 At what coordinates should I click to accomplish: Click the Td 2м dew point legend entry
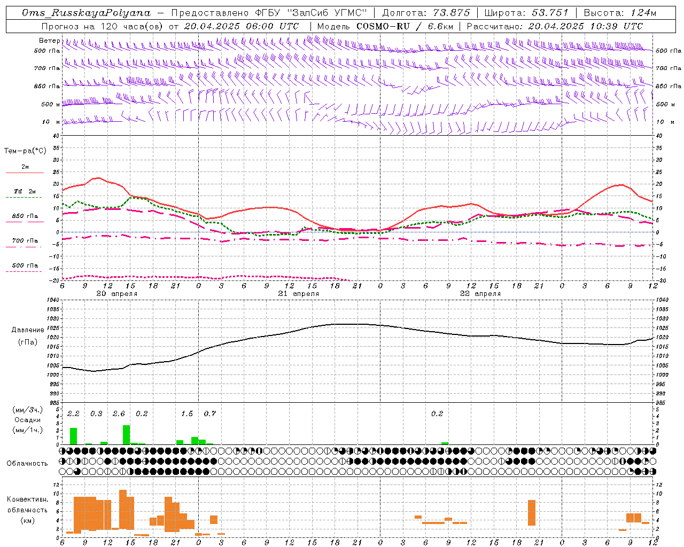25,191
